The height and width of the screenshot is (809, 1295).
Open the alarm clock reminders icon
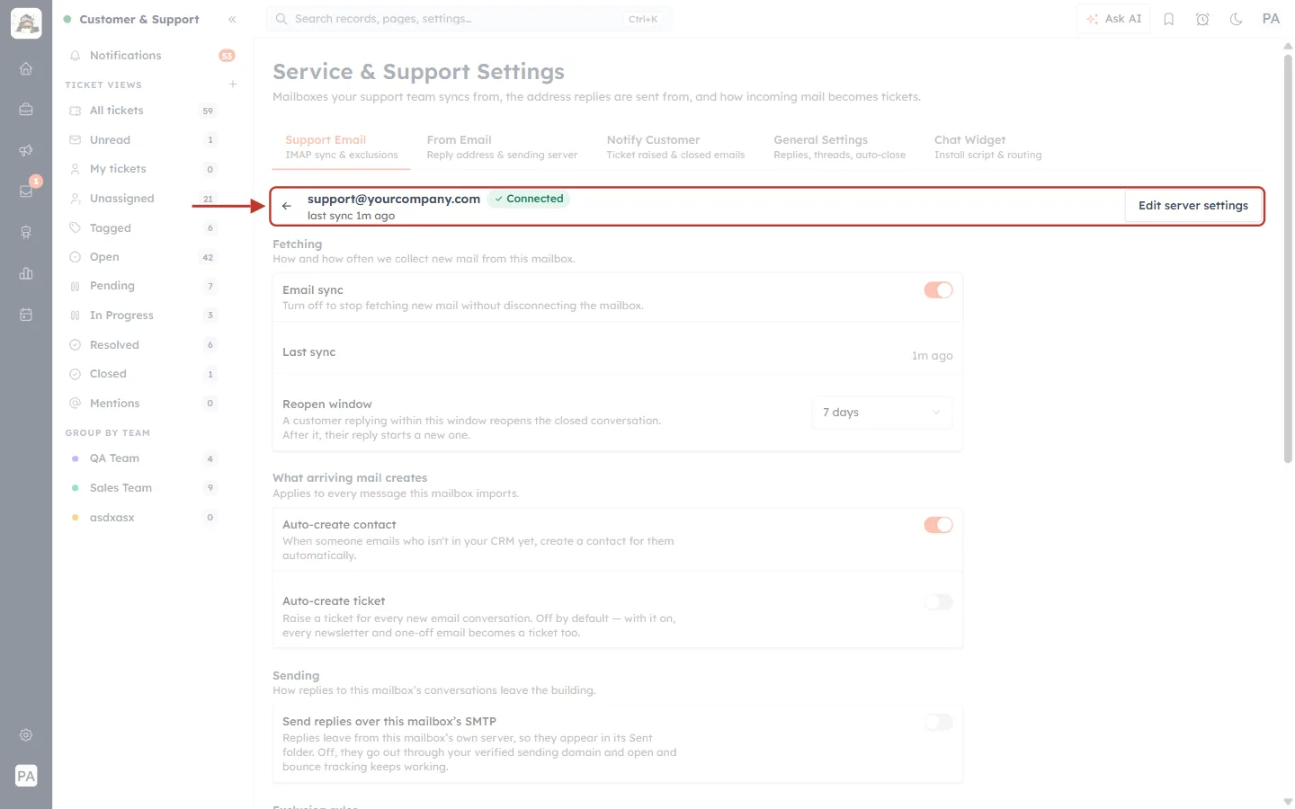[1202, 19]
